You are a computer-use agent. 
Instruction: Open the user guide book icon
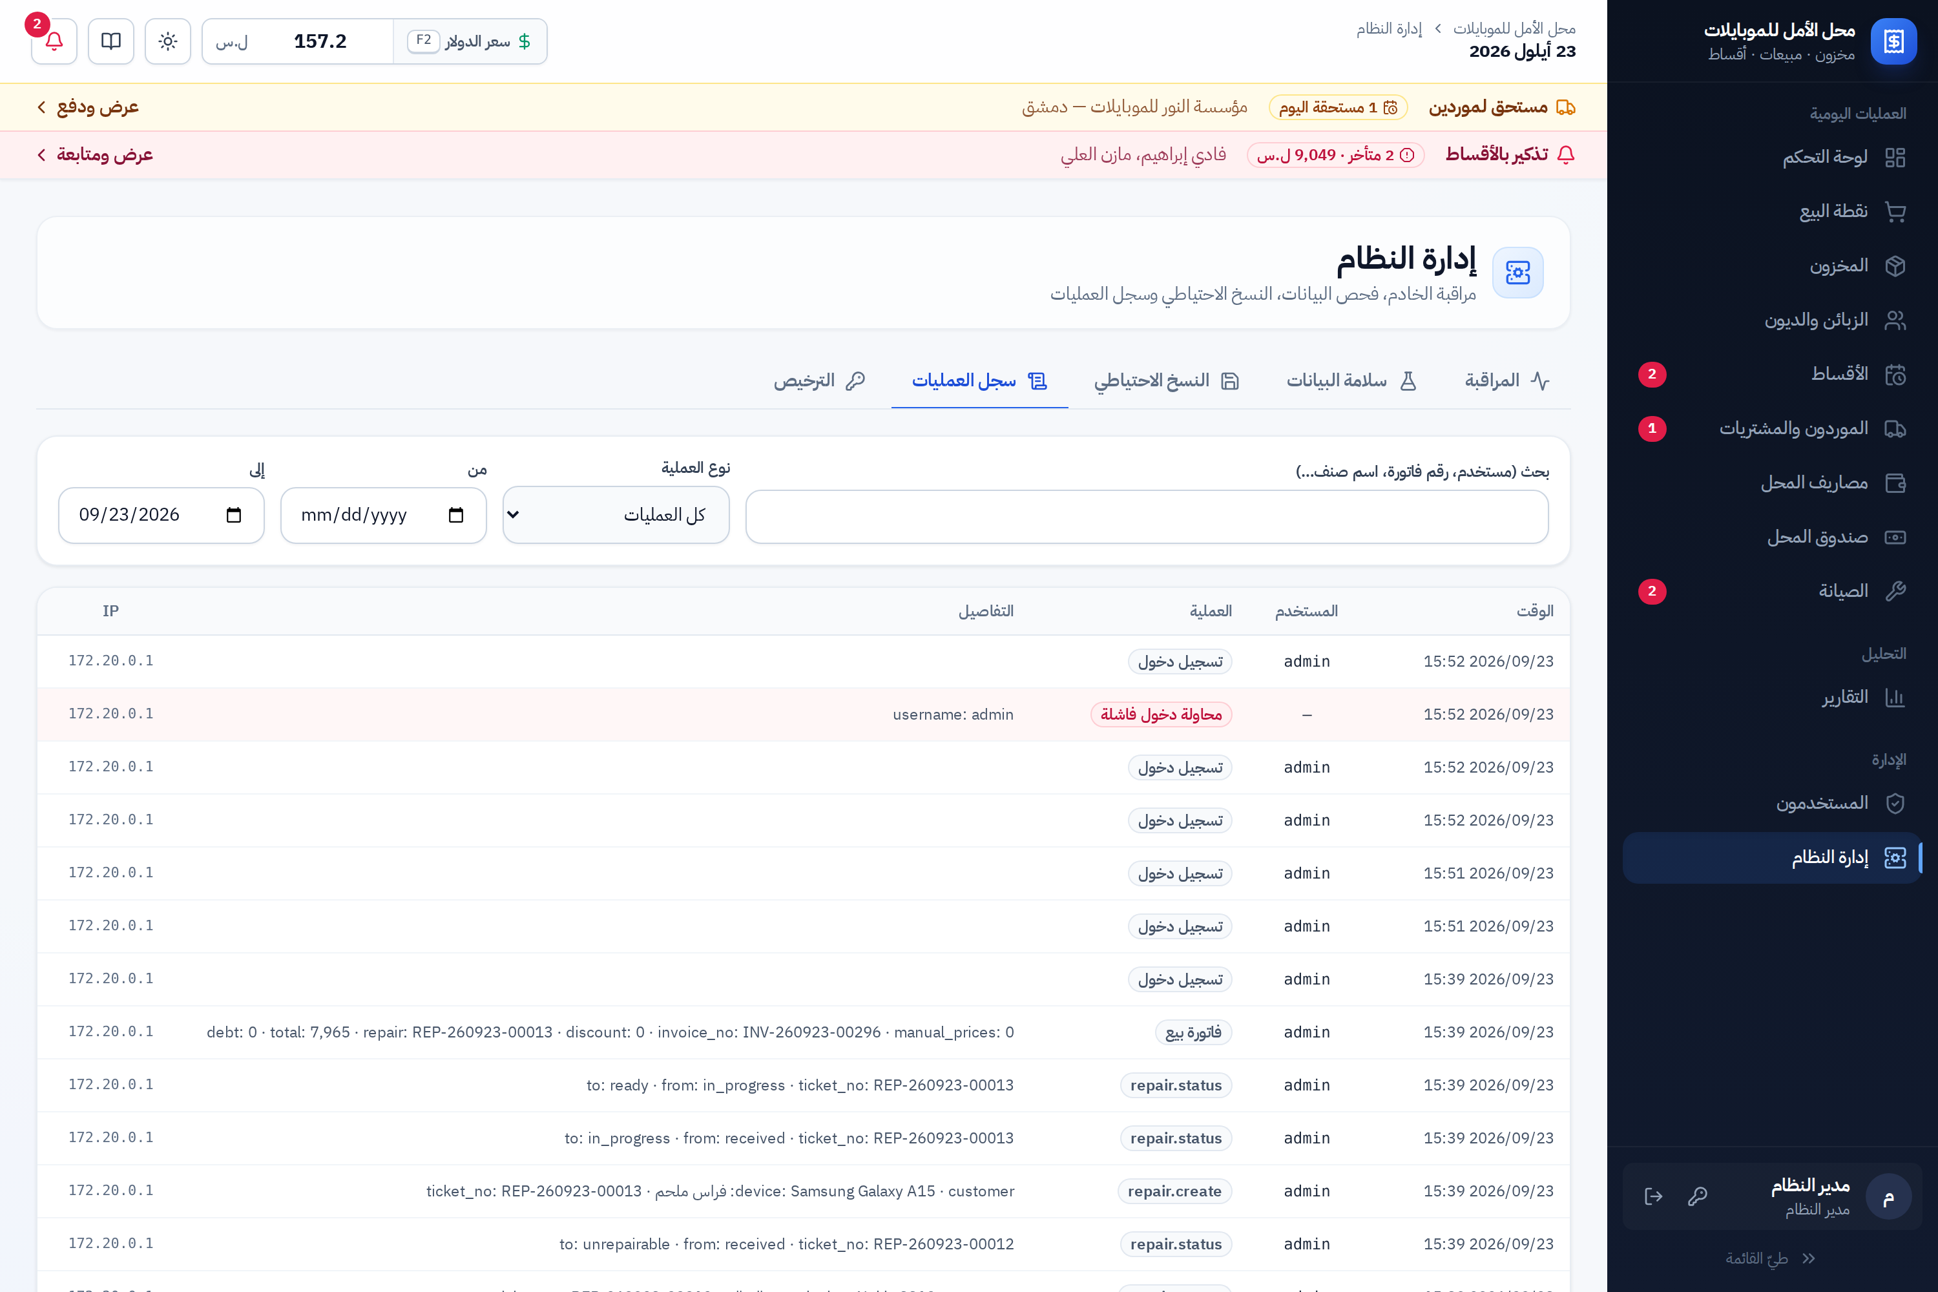111,41
